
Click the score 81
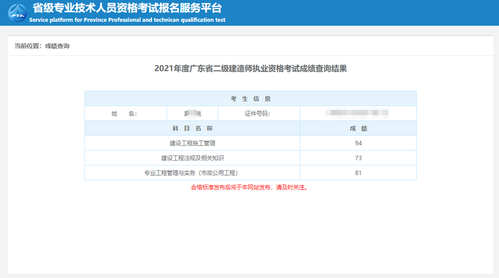coord(358,173)
